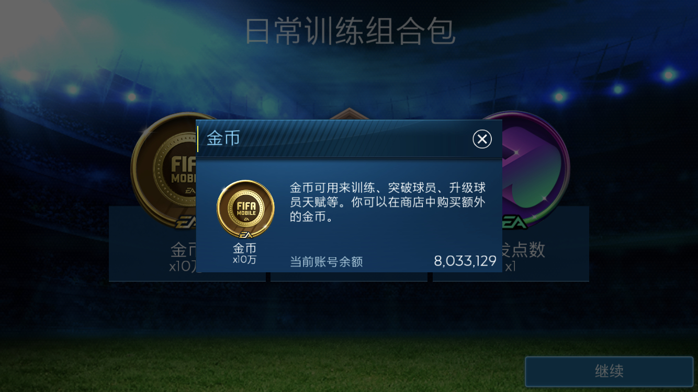Tap the 金币 label beneath popup coin
698x392 pixels.
coord(244,248)
